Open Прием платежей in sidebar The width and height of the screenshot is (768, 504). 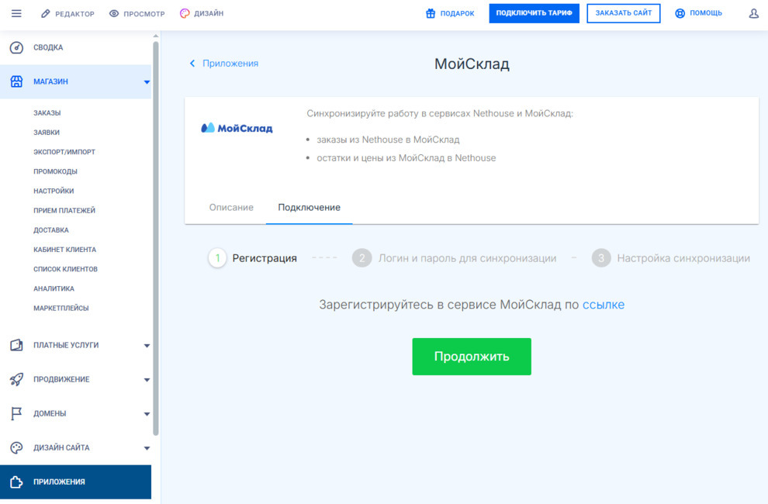tap(64, 211)
